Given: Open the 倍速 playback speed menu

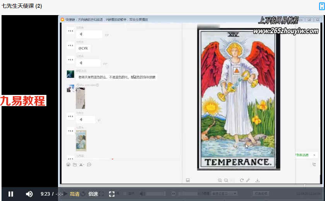Looking at the screenshot, I should pos(93,194).
